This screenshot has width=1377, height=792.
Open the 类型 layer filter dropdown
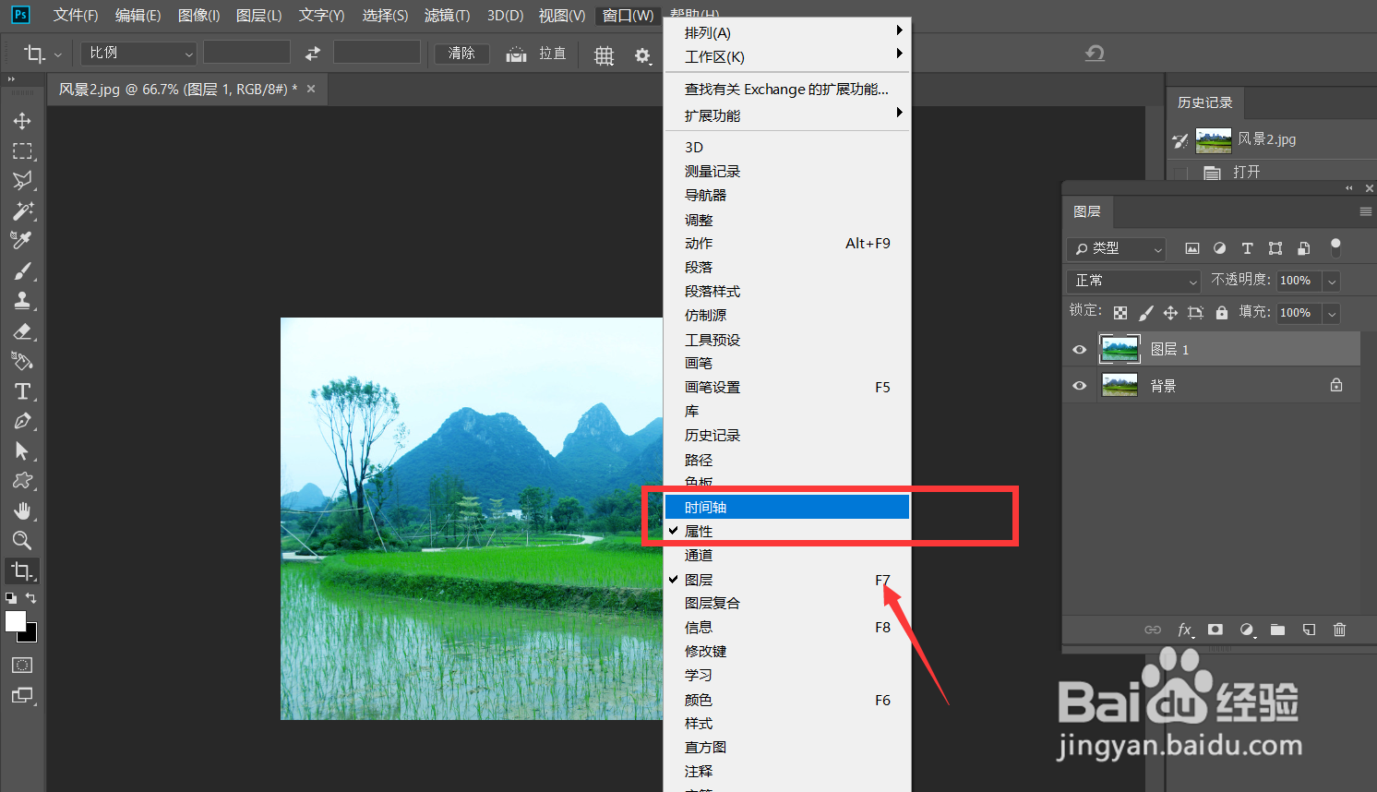(1117, 248)
